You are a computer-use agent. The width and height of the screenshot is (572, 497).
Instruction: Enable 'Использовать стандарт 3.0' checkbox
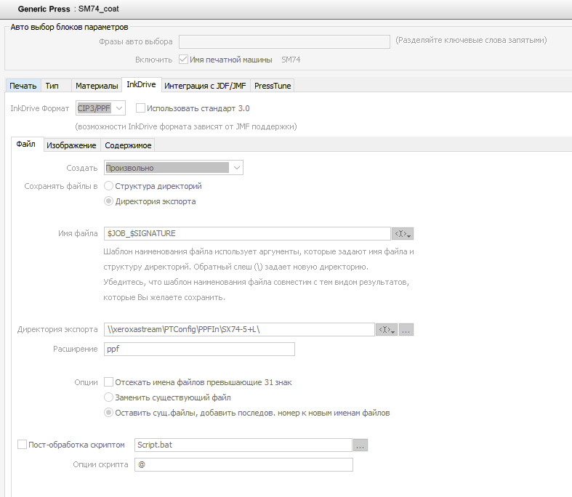tap(140, 108)
